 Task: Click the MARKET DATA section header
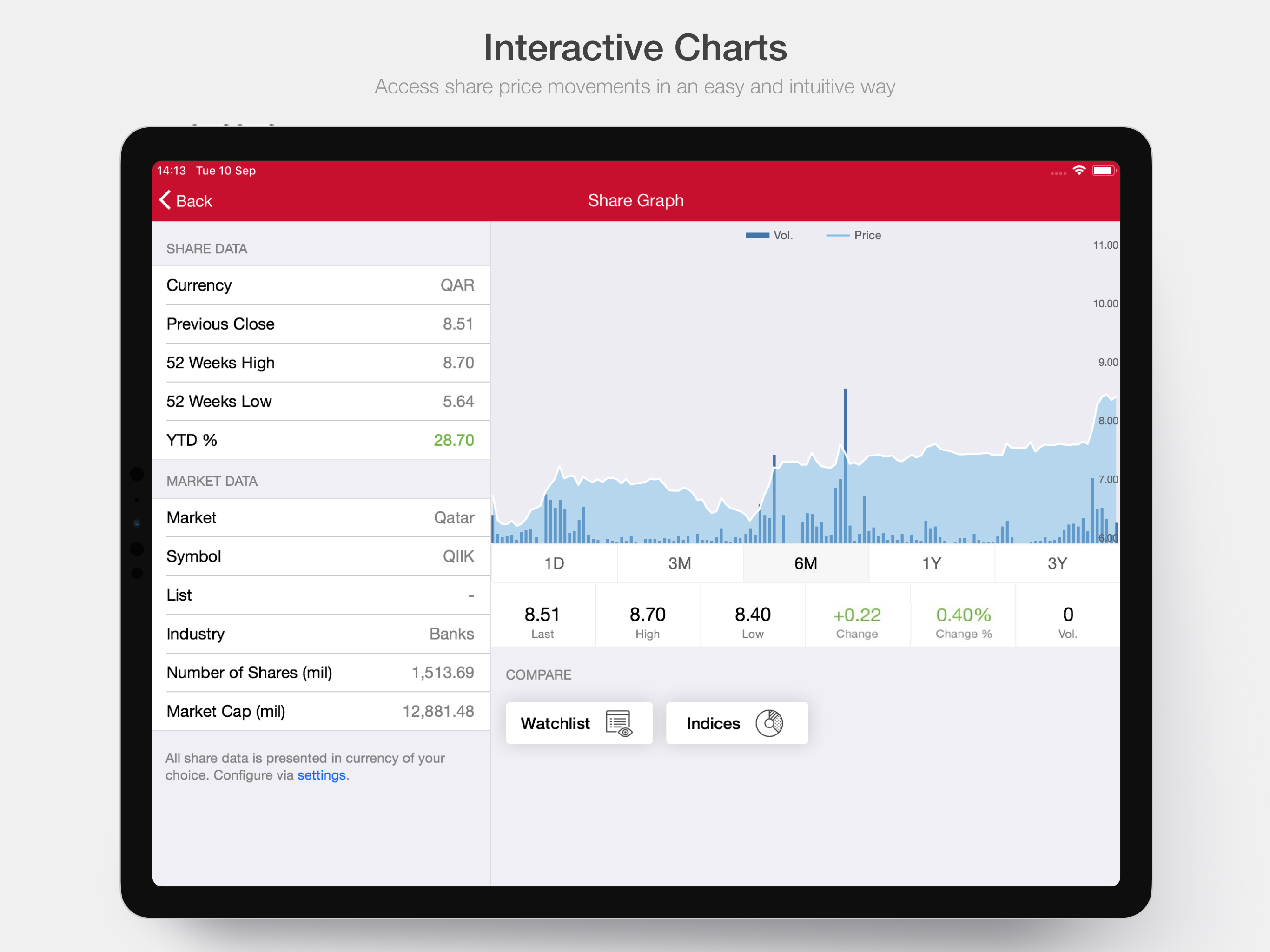click(212, 481)
